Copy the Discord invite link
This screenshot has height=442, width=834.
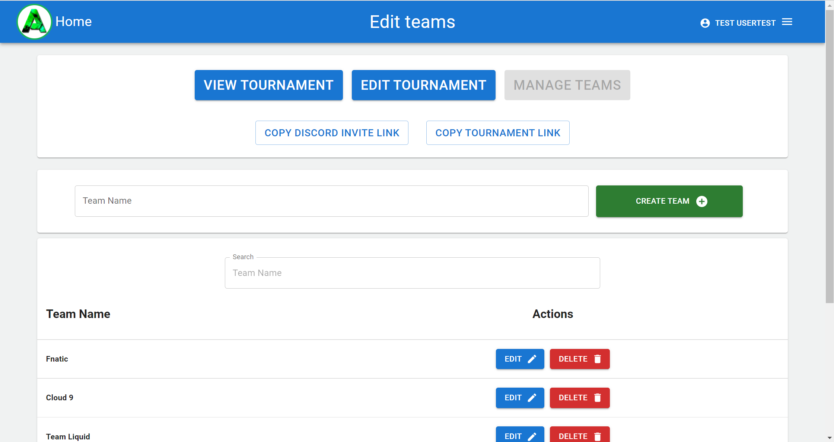(332, 133)
